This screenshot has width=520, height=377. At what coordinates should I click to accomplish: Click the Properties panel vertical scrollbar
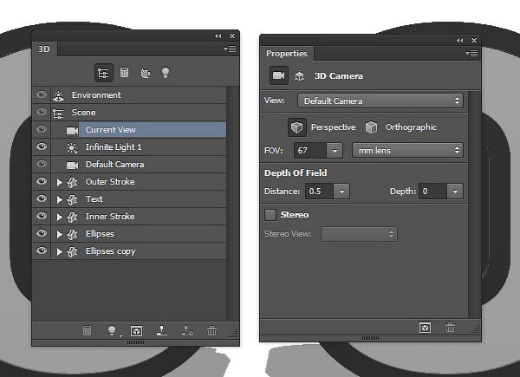[475, 205]
